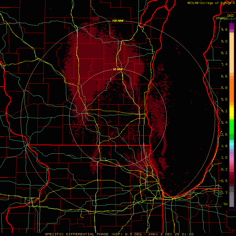
Task: Pick the cyan segment of the color bar
Action: point(232,144)
